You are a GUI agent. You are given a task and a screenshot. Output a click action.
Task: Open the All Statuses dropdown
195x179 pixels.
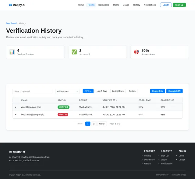click(67, 91)
